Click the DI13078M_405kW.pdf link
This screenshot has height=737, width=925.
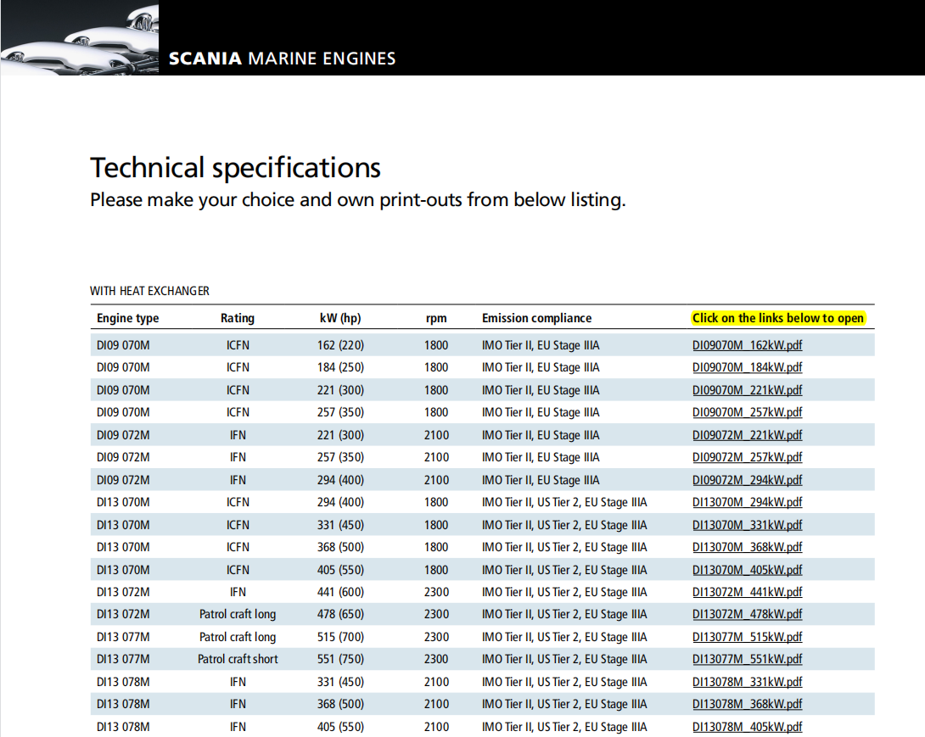(747, 727)
